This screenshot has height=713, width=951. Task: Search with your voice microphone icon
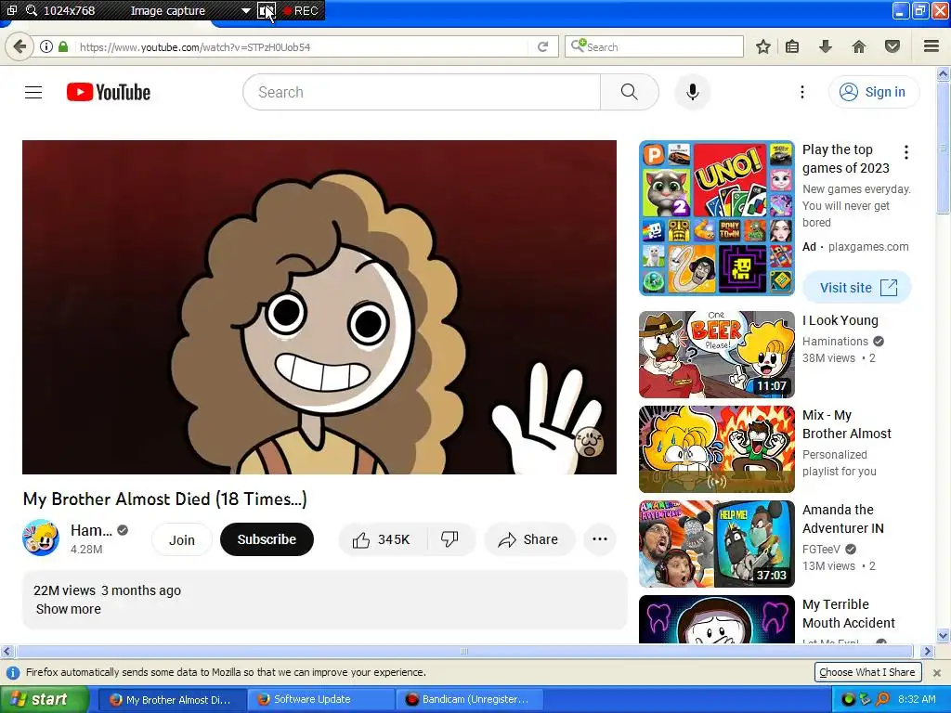click(x=692, y=92)
